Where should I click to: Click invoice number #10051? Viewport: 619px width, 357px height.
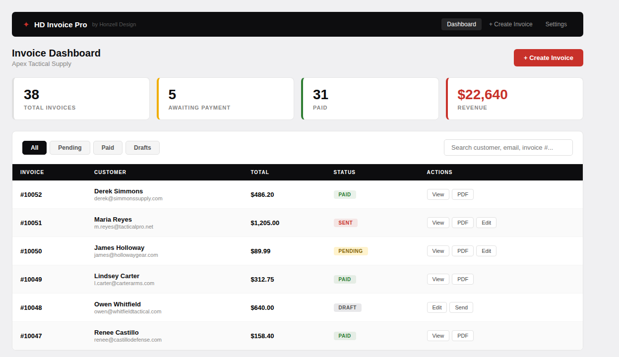31,223
